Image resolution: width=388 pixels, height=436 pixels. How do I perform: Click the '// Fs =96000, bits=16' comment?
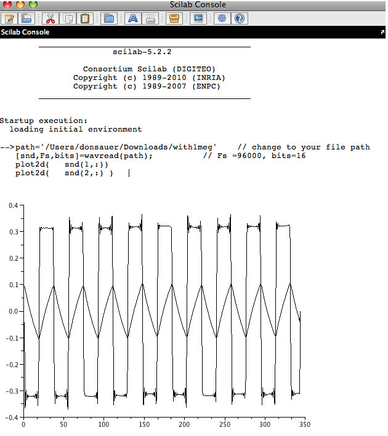tap(254, 156)
